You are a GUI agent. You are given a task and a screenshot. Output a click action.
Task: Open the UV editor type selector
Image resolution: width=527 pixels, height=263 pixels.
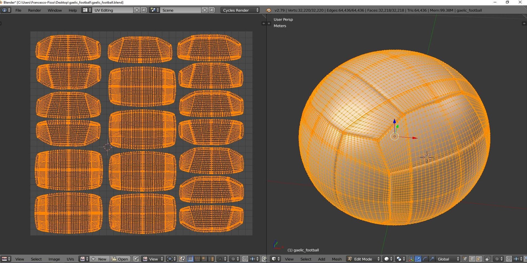pos(6,259)
